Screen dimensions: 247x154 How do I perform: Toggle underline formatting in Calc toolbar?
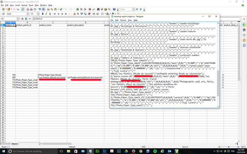50,14
